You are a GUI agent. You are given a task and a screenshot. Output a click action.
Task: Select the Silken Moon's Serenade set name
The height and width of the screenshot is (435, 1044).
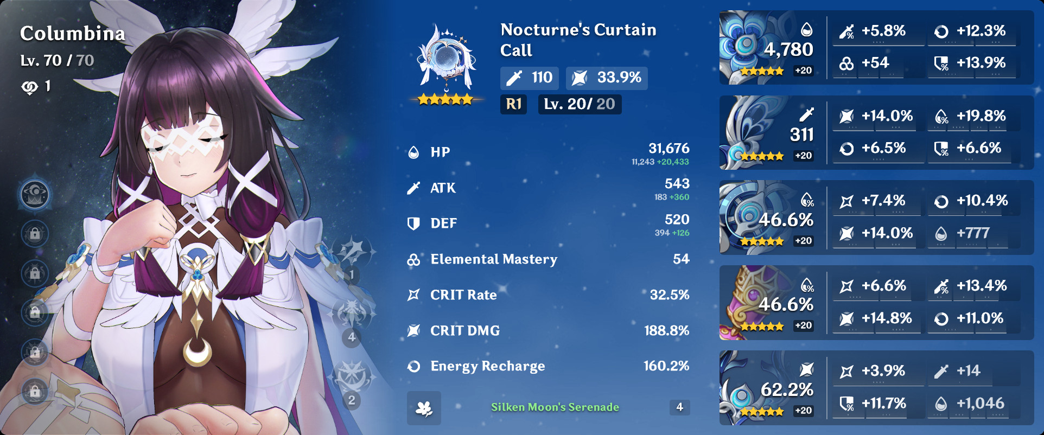click(555, 407)
